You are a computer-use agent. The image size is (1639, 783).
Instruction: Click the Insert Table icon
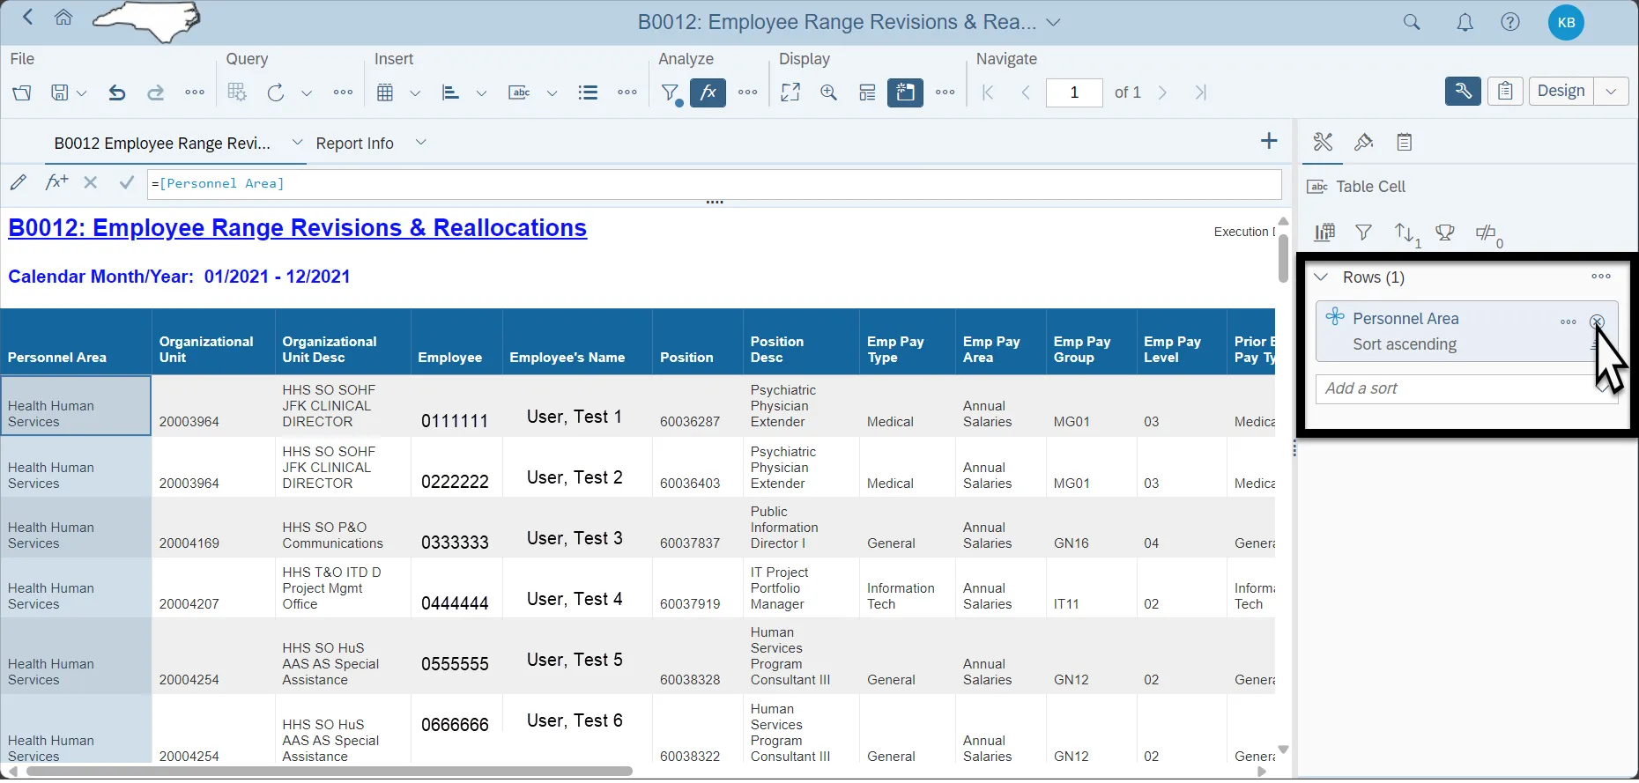point(385,92)
